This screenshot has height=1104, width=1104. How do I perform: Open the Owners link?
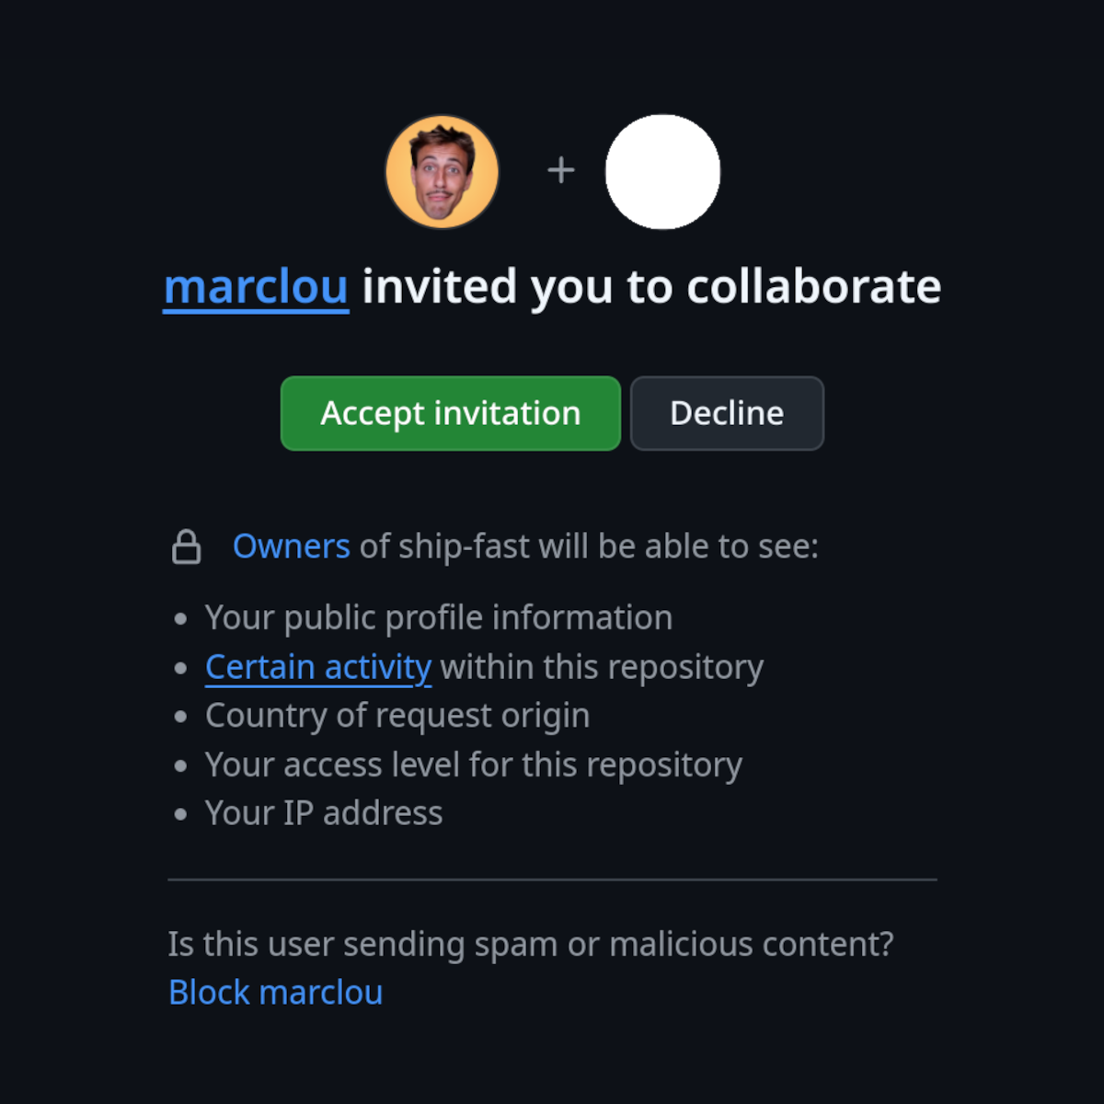pyautogui.click(x=291, y=546)
